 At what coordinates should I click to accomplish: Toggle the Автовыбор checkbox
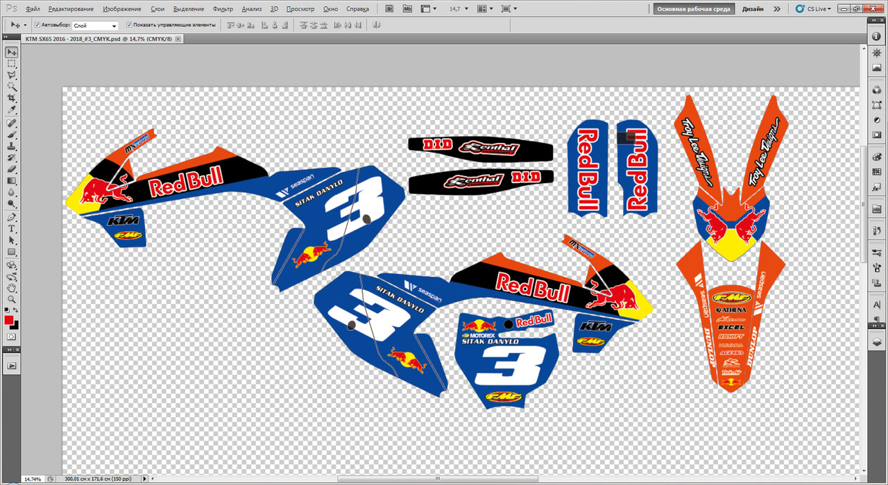point(37,24)
